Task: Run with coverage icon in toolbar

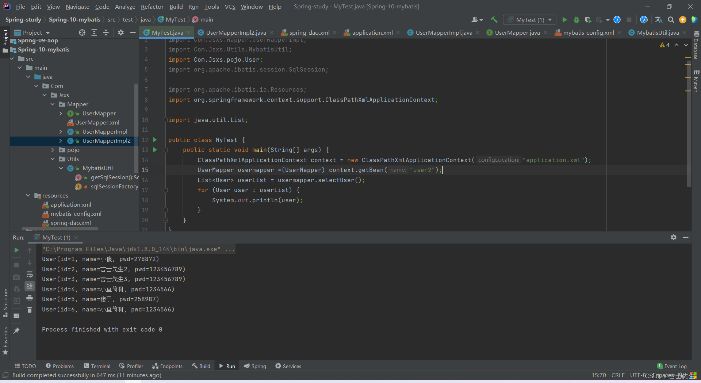Action: 588,20
